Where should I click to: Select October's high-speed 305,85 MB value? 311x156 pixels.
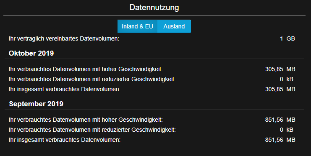(280, 69)
